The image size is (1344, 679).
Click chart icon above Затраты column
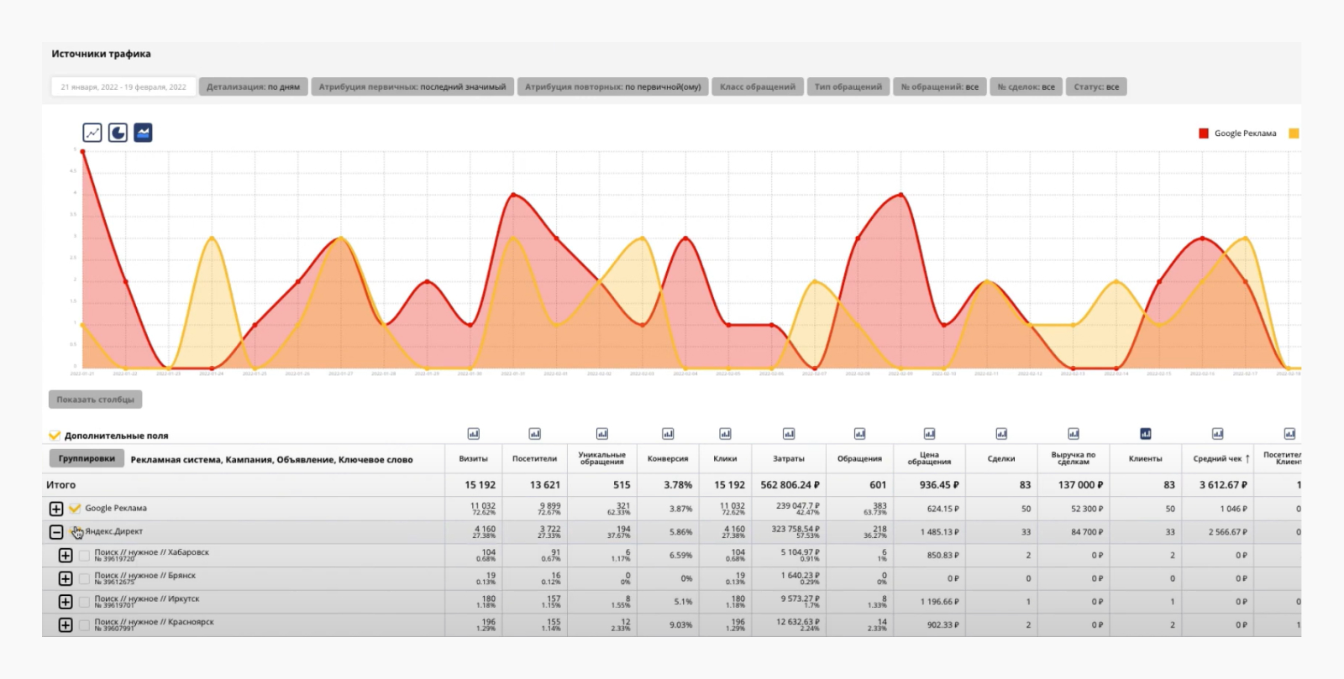pos(789,434)
